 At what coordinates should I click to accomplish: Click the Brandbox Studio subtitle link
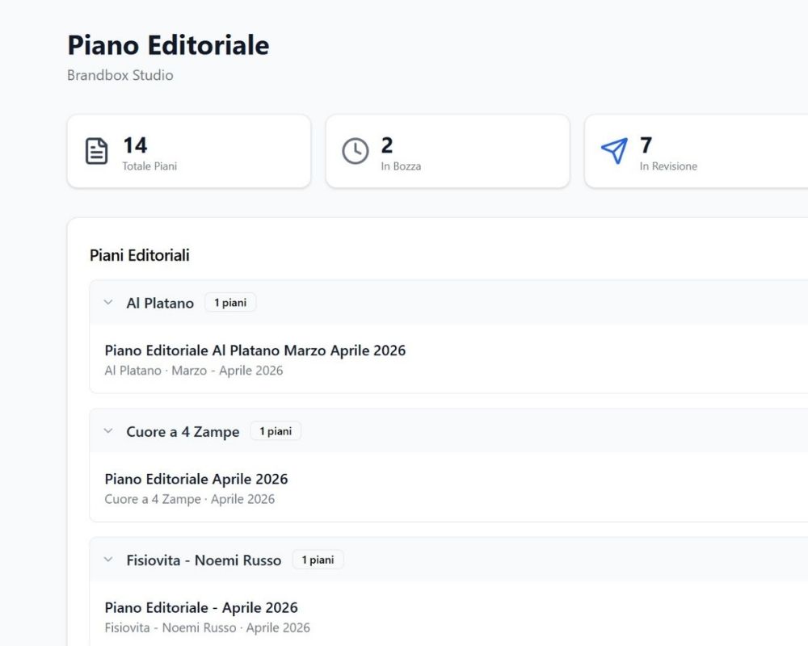(x=120, y=75)
